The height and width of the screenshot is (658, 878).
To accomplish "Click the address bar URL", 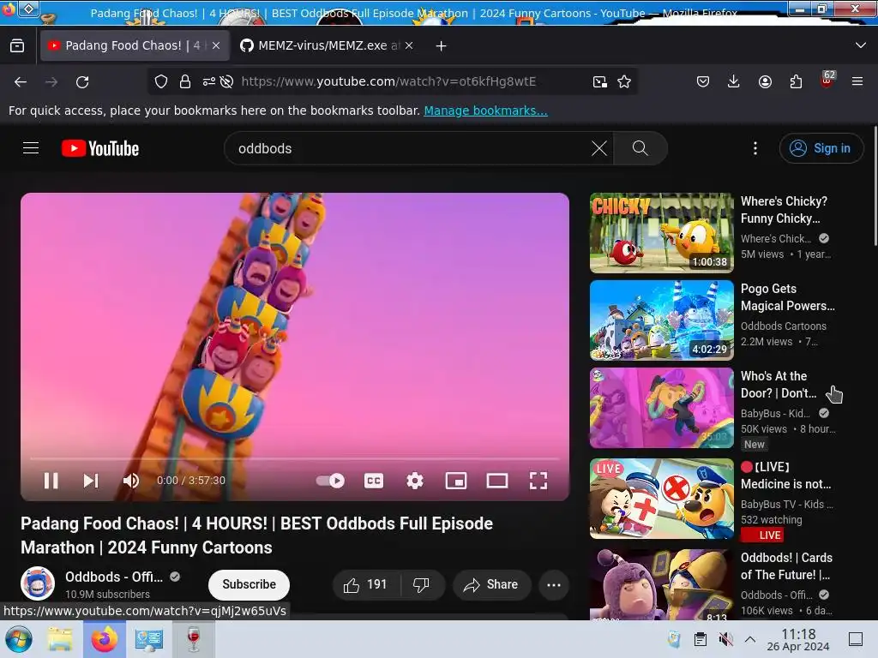I will [x=388, y=81].
